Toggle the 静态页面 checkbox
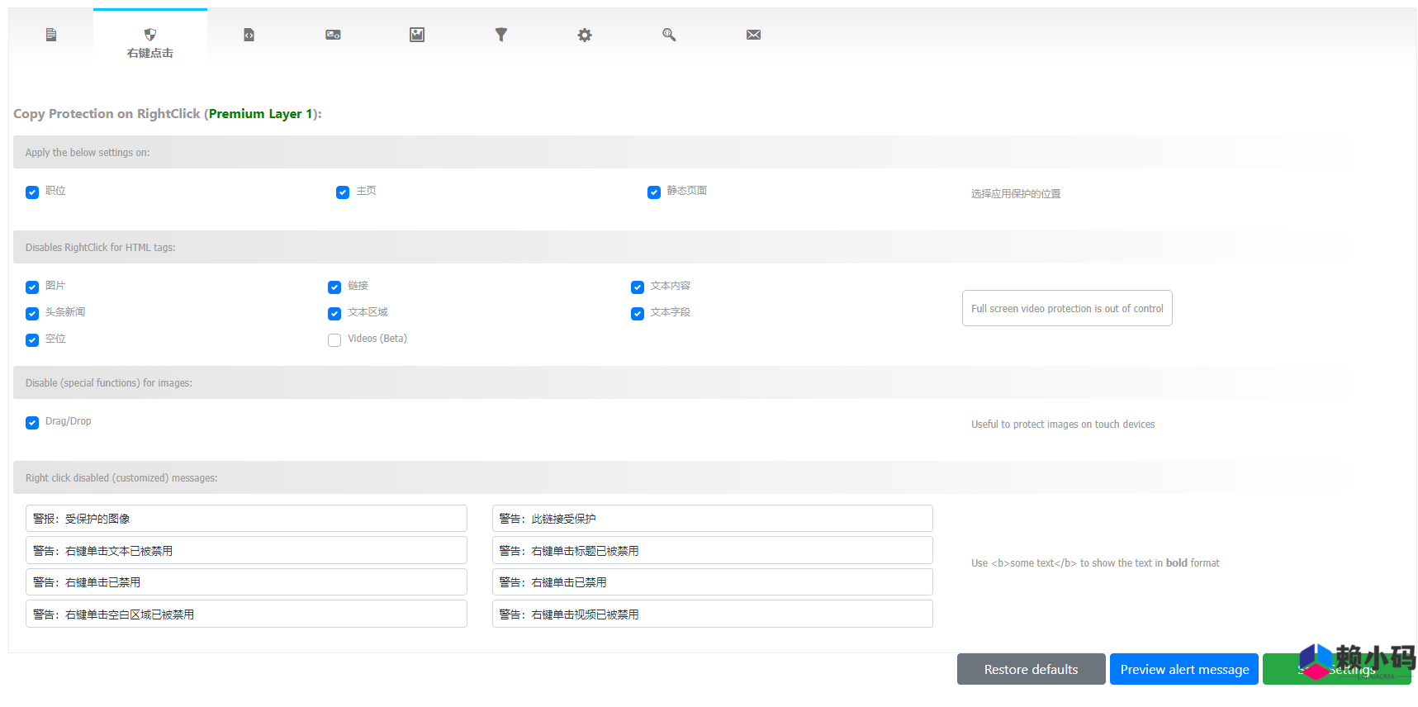The height and width of the screenshot is (707, 1418). pyautogui.click(x=654, y=192)
